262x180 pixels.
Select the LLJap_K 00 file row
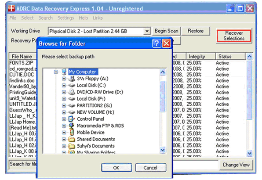coord(23,151)
